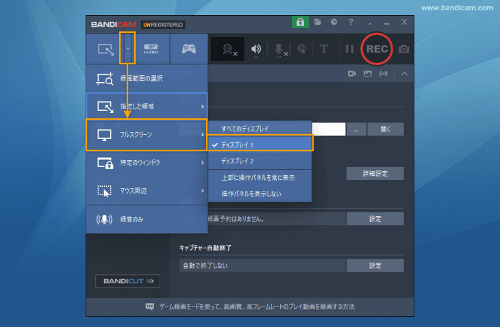Select checked ディスプレイ 1 option
Viewport: 500px width, 327px height.
(260, 144)
